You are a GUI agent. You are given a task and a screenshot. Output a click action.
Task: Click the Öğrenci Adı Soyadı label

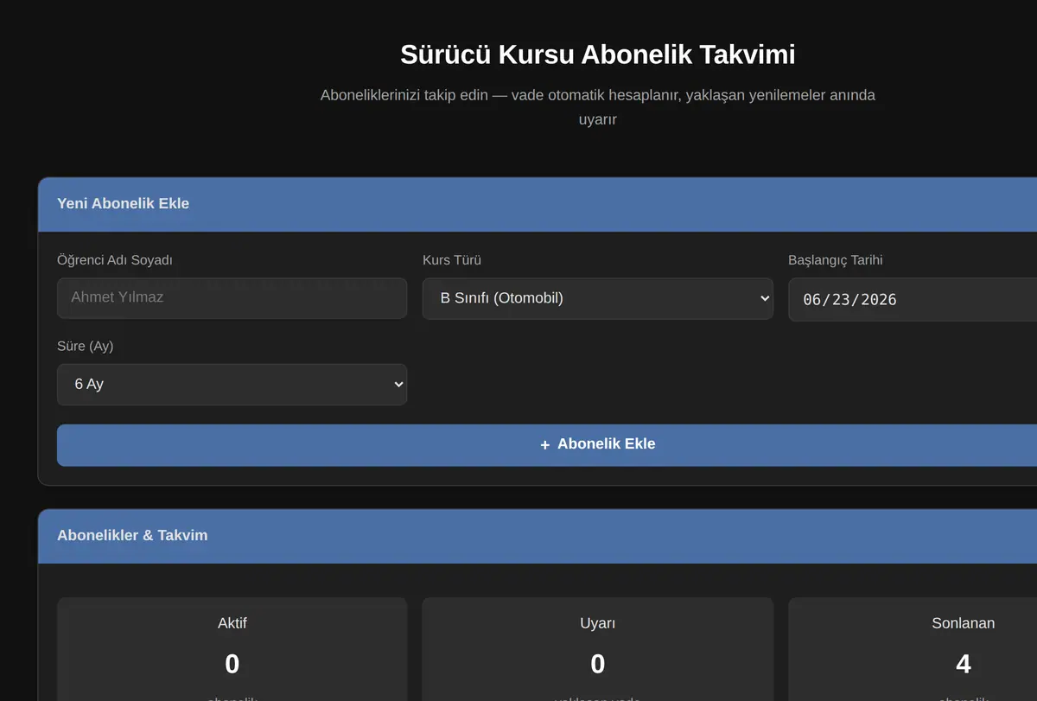[x=115, y=260]
